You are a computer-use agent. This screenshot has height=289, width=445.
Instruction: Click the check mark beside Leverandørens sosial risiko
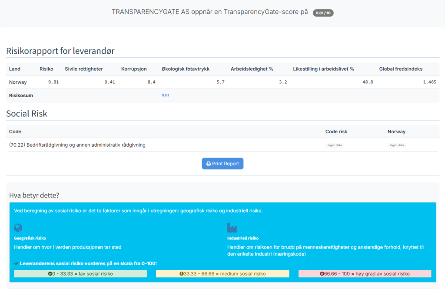click(17, 263)
